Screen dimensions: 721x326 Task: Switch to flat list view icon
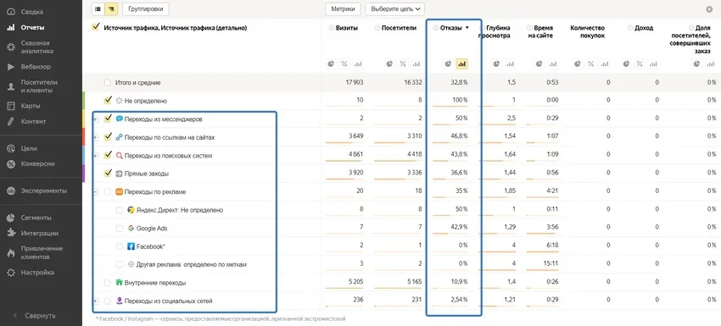[x=98, y=8]
